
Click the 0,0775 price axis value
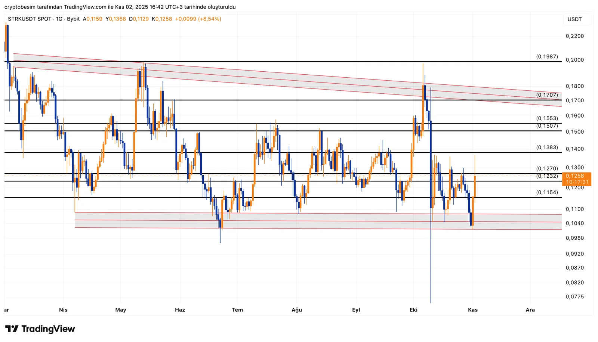click(x=574, y=297)
